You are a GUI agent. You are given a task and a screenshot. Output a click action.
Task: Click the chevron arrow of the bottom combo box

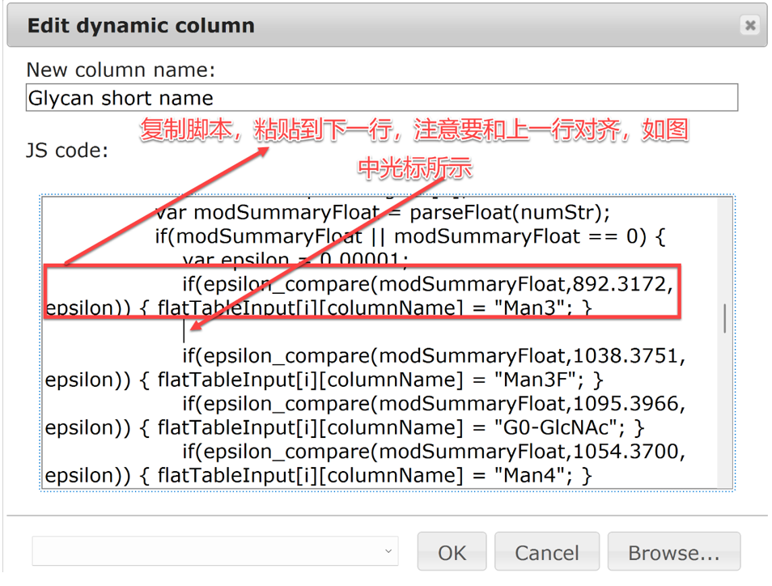(x=388, y=552)
